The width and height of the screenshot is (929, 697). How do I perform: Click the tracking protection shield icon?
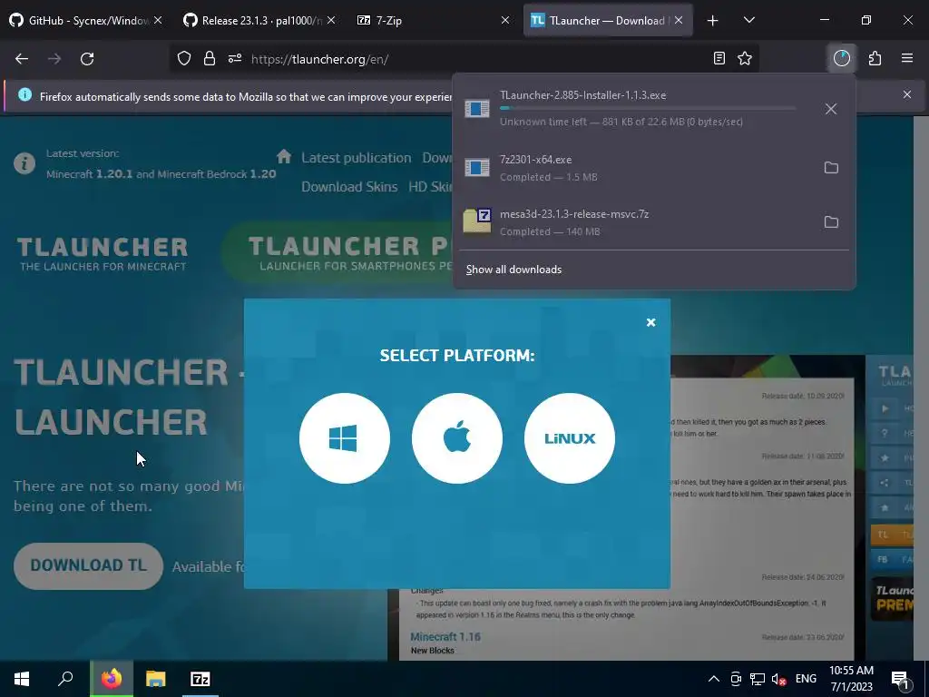click(x=184, y=59)
